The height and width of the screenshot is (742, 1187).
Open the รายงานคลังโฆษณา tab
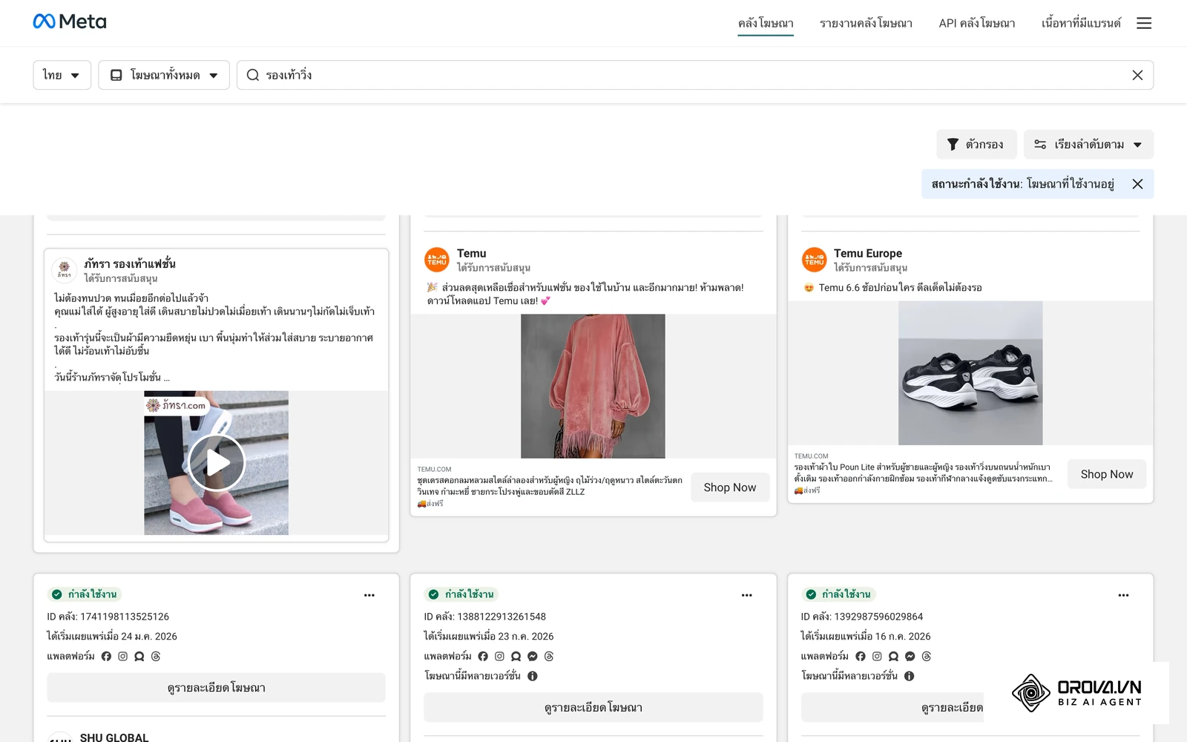[866, 23]
